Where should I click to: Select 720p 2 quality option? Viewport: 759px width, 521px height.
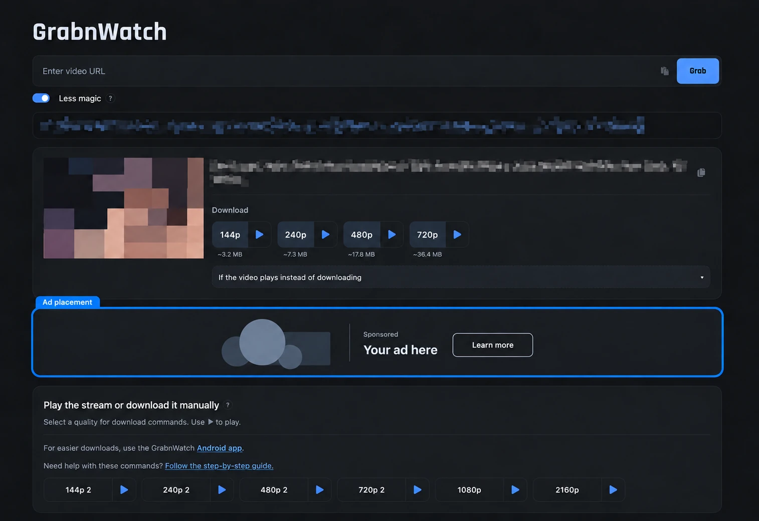[x=371, y=490]
